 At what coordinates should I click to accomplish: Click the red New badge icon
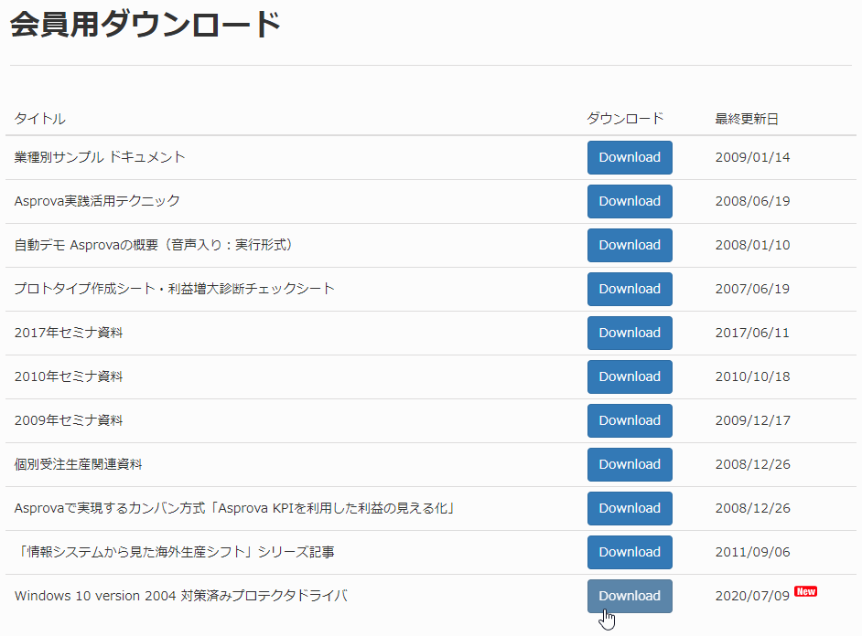coord(806,591)
